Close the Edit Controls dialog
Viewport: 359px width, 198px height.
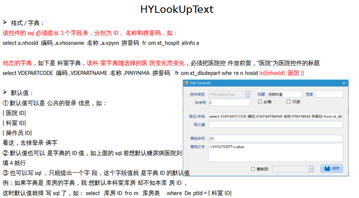click(x=344, y=83)
